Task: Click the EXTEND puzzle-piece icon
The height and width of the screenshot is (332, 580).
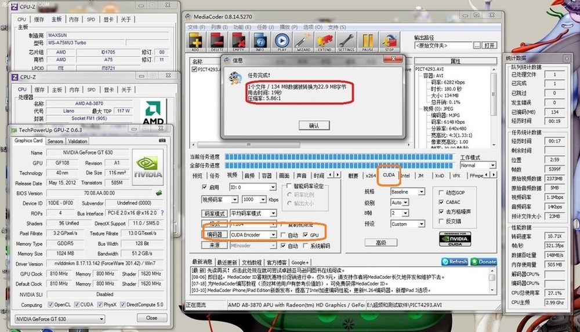Action: [x=324, y=41]
